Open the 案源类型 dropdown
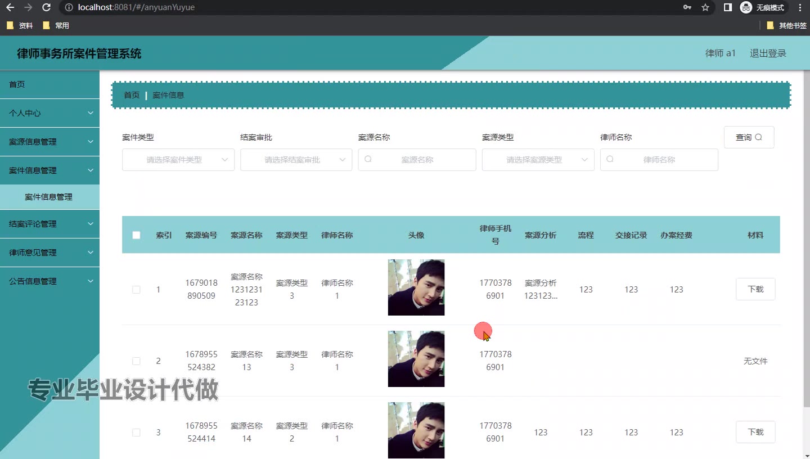The height and width of the screenshot is (459, 810). pyautogui.click(x=538, y=160)
